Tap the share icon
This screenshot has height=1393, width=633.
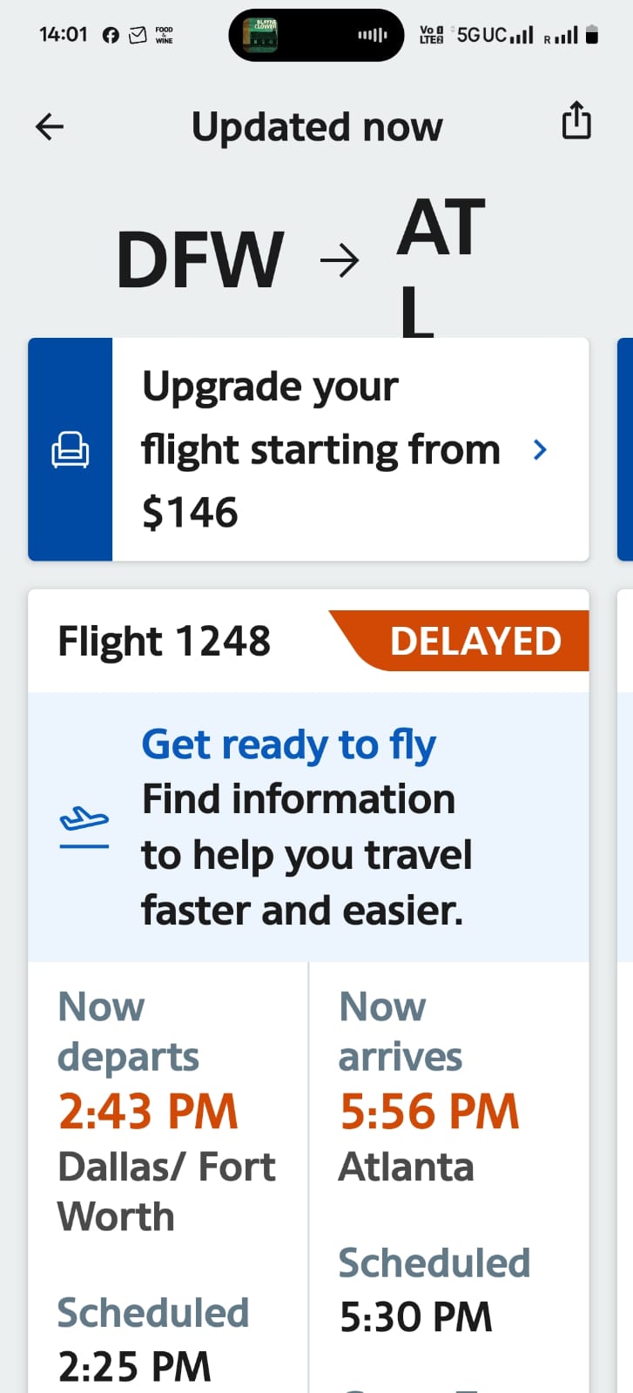(576, 120)
